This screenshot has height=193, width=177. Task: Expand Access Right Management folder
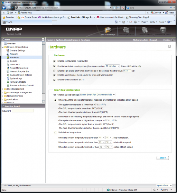point(3,92)
